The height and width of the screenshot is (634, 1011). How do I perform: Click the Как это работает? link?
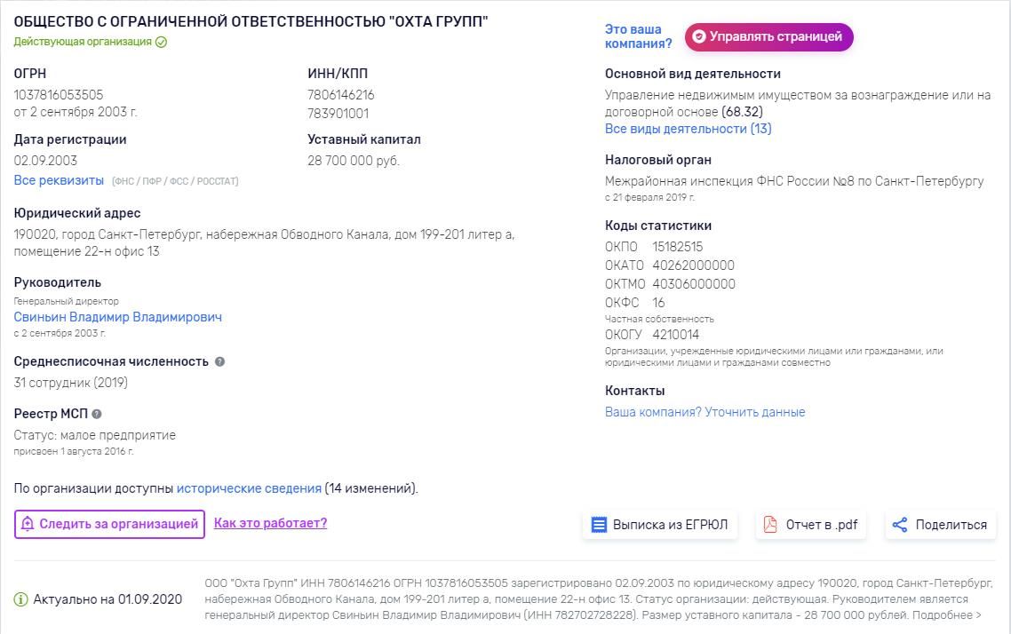coord(270,523)
